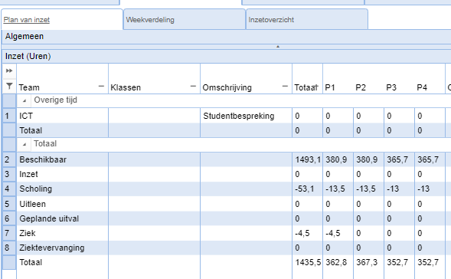Click the Beschikbaar total value 1493,1
The height and width of the screenshot is (279, 451).
tap(308, 159)
